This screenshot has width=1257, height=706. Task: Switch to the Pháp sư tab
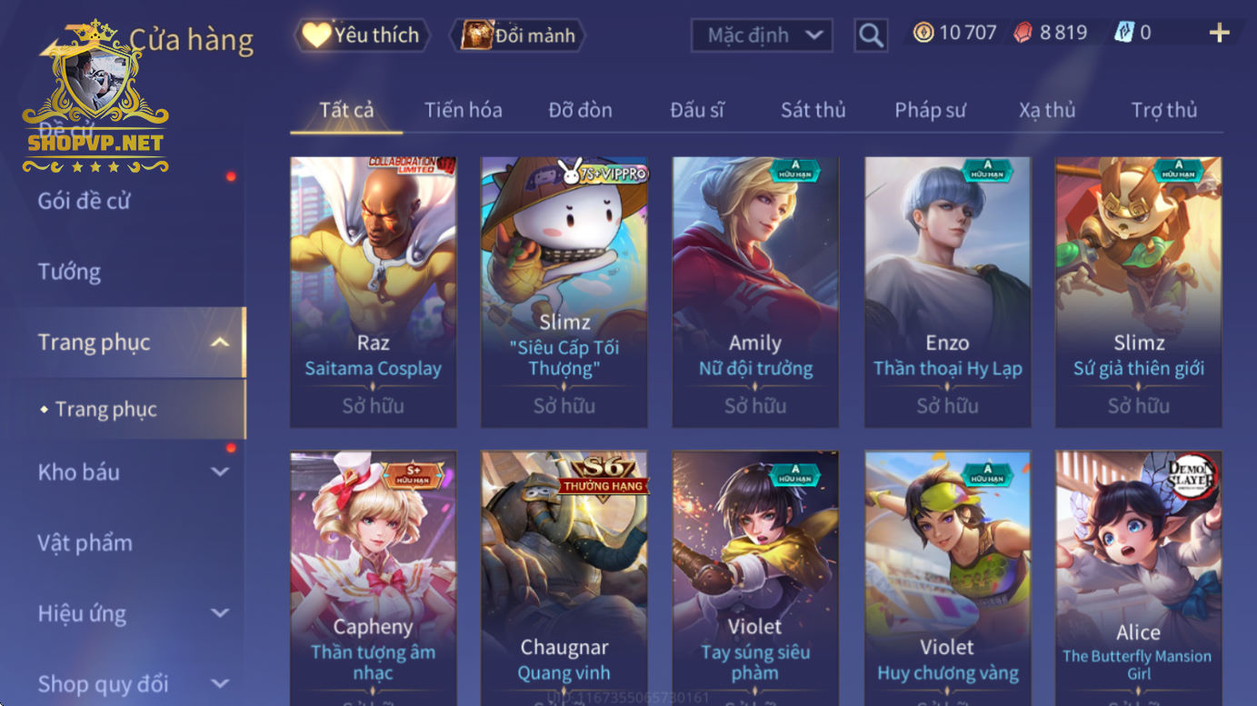point(930,110)
